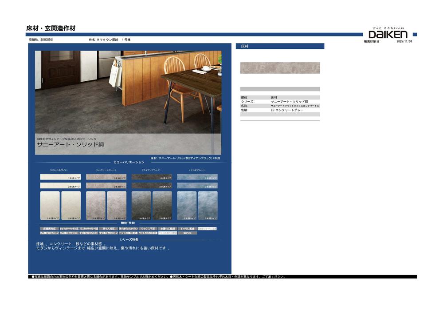Choose the Iron Black 2本溝 strip swatch

pyautogui.click(x=152, y=186)
